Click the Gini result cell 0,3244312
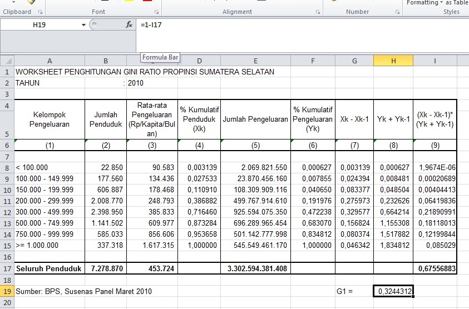469x309 pixels. 393,291
